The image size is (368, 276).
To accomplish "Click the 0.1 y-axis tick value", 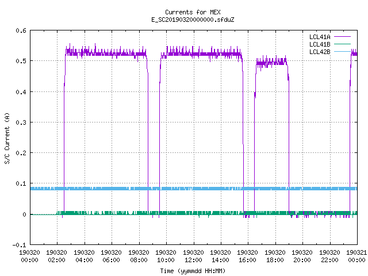I will (21, 183).
